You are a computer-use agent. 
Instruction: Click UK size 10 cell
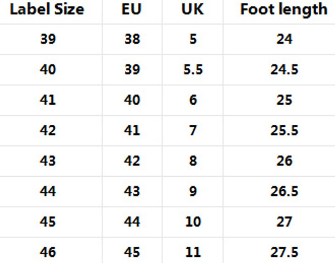tap(193, 222)
